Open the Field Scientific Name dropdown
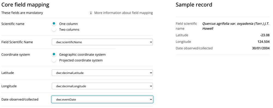 102,42
